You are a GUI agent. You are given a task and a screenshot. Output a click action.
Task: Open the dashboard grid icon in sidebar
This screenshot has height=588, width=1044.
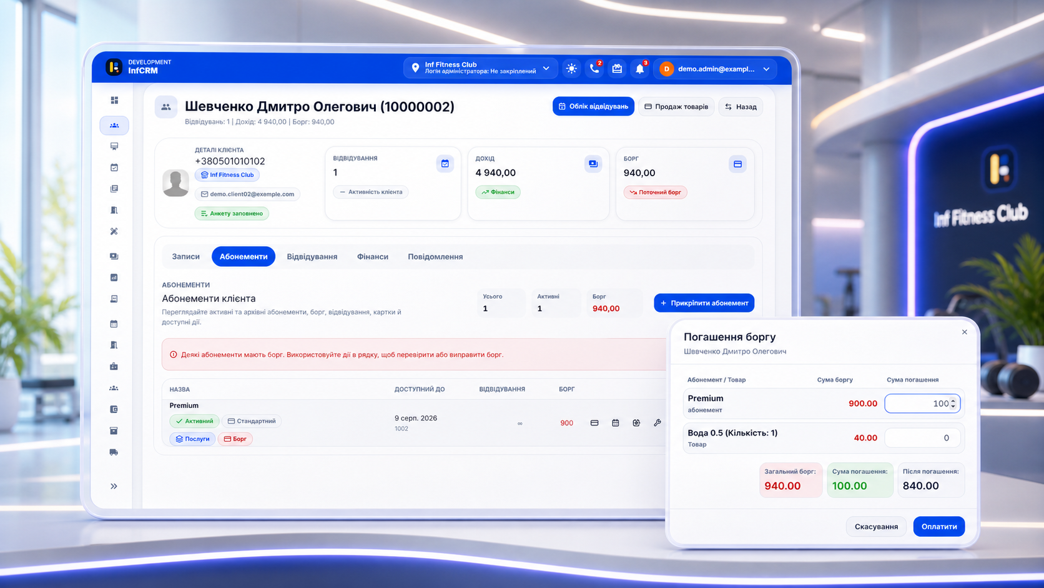coord(114,100)
